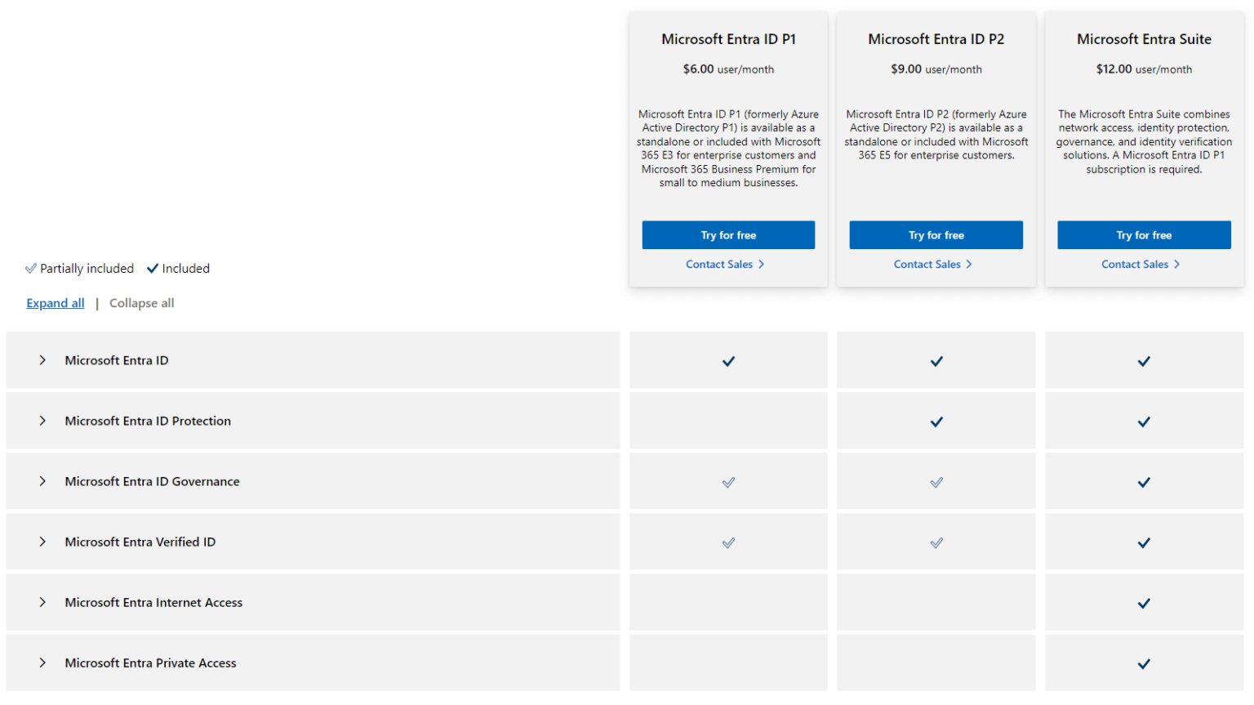Expand the Microsoft Entra Private Access row
Screen dimensions: 1254x705
pos(43,663)
